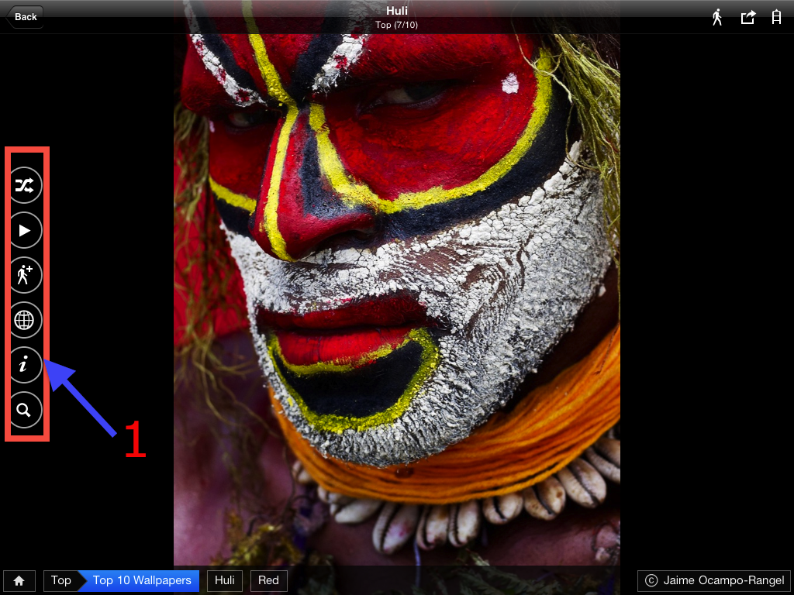Screen dimensions: 794x595
Task: Click the red number 1 annotation
Action: [x=135, y=441]
